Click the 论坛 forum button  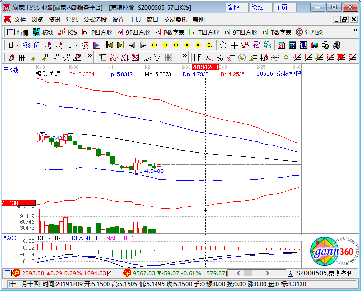point(261,7)
